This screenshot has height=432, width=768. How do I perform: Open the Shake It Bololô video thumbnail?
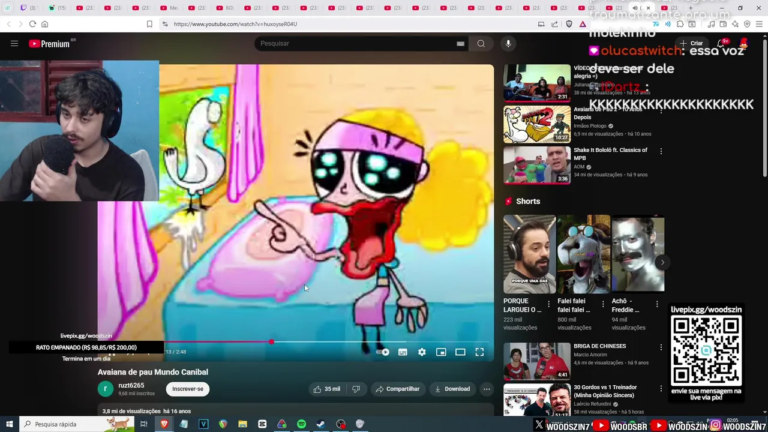(x=537, y=165)
